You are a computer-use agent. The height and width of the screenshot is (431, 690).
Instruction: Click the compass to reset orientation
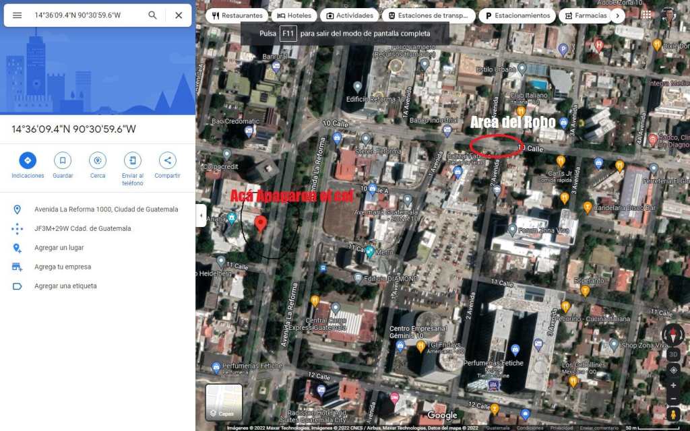point(673,335)
